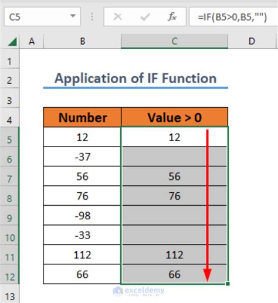This screenshot has height=303, width=278.
Task: Select column B header
Action: pyautogui.click(x=82, y=42)
